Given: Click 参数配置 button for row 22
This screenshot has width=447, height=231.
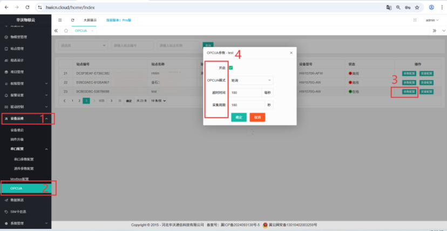Looking at the screenshot, I should pyautogui.click(x=409, y=82).
